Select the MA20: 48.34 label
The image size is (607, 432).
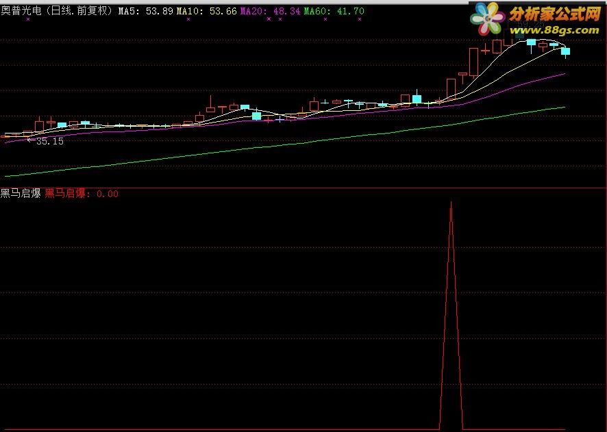270,11
